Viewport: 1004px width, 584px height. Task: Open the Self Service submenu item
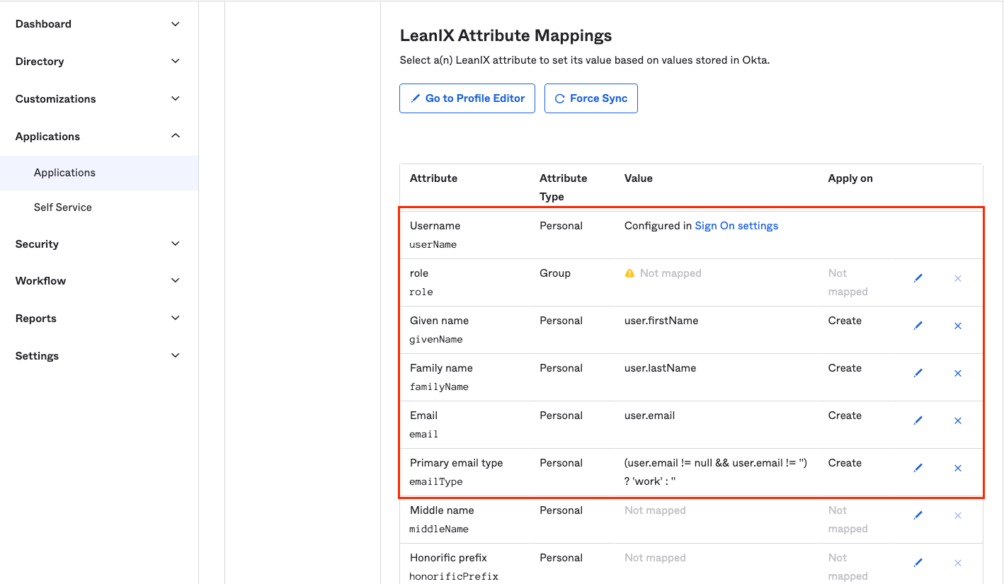63,207
